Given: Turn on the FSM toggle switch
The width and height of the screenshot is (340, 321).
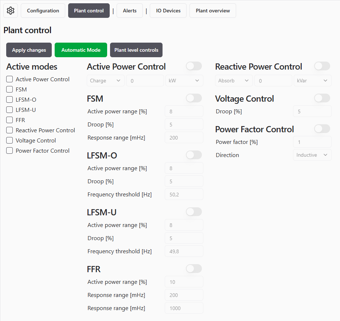Looking at the screenshot, I should 194,98.
